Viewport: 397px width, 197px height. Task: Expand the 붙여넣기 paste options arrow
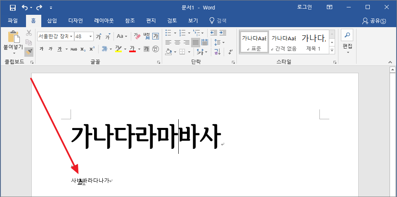click(14, 53)
